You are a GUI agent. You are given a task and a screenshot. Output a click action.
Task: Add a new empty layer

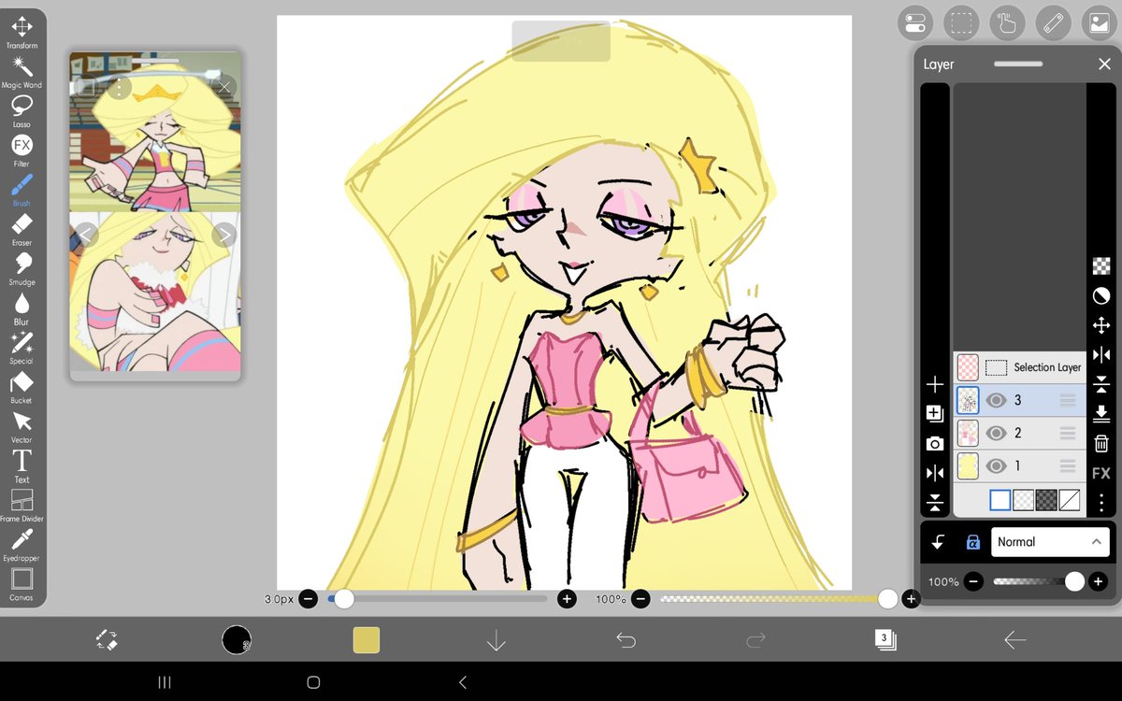coord(935,384)
